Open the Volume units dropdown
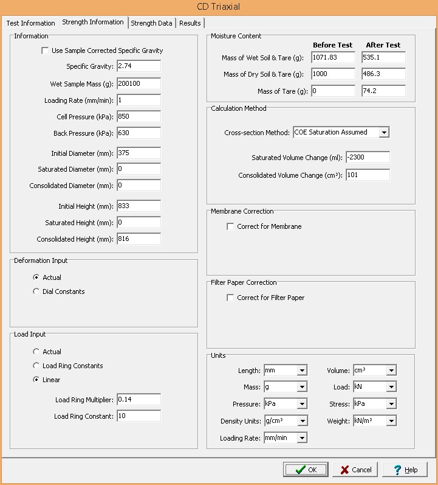The image size is (438, 485). pyautogui.click(x=391, y=371)
